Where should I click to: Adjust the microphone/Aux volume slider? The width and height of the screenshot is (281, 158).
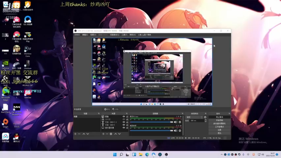coord(151,122)
